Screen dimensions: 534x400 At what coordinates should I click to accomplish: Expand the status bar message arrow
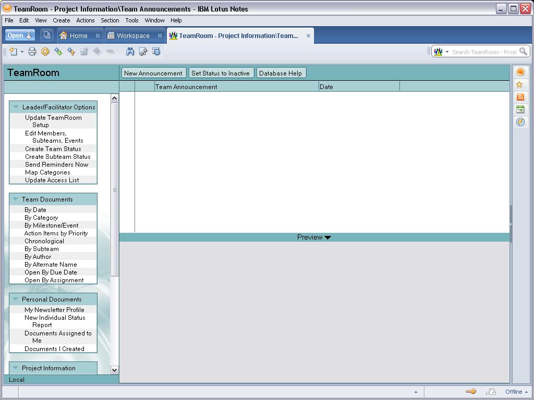coord(416,392)
